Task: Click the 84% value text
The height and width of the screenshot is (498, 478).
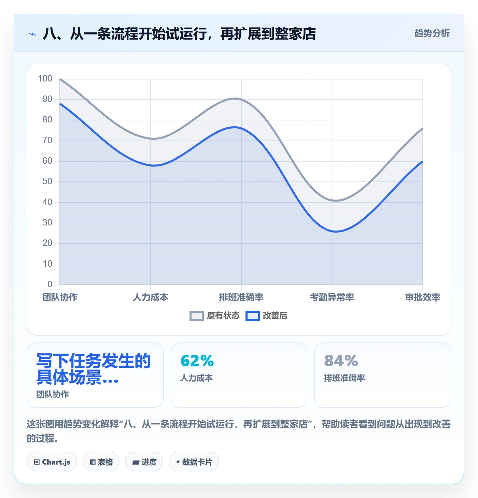Action: (341, 361)
